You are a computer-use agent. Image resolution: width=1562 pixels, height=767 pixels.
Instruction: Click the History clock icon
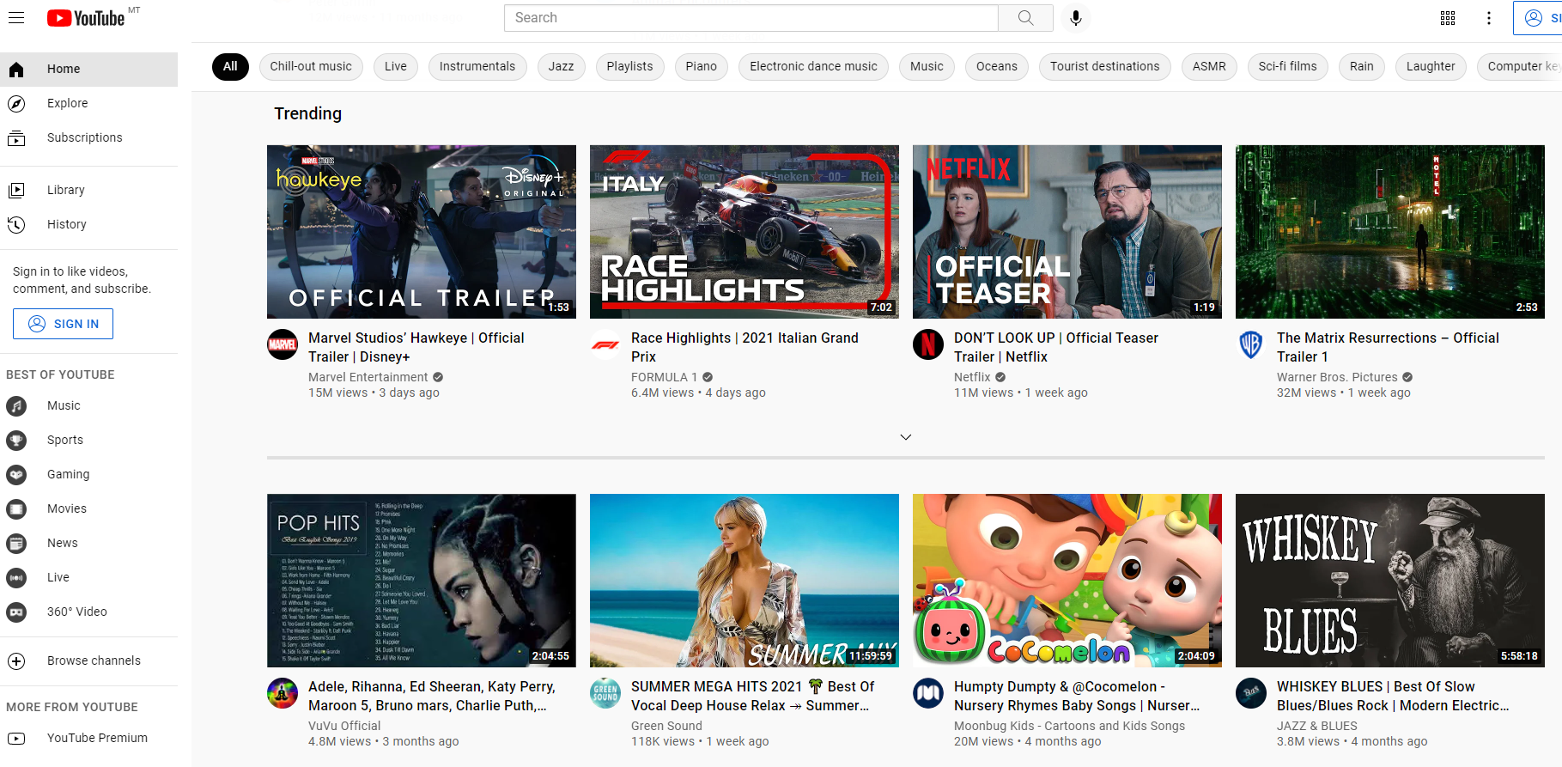coord(16,224)
